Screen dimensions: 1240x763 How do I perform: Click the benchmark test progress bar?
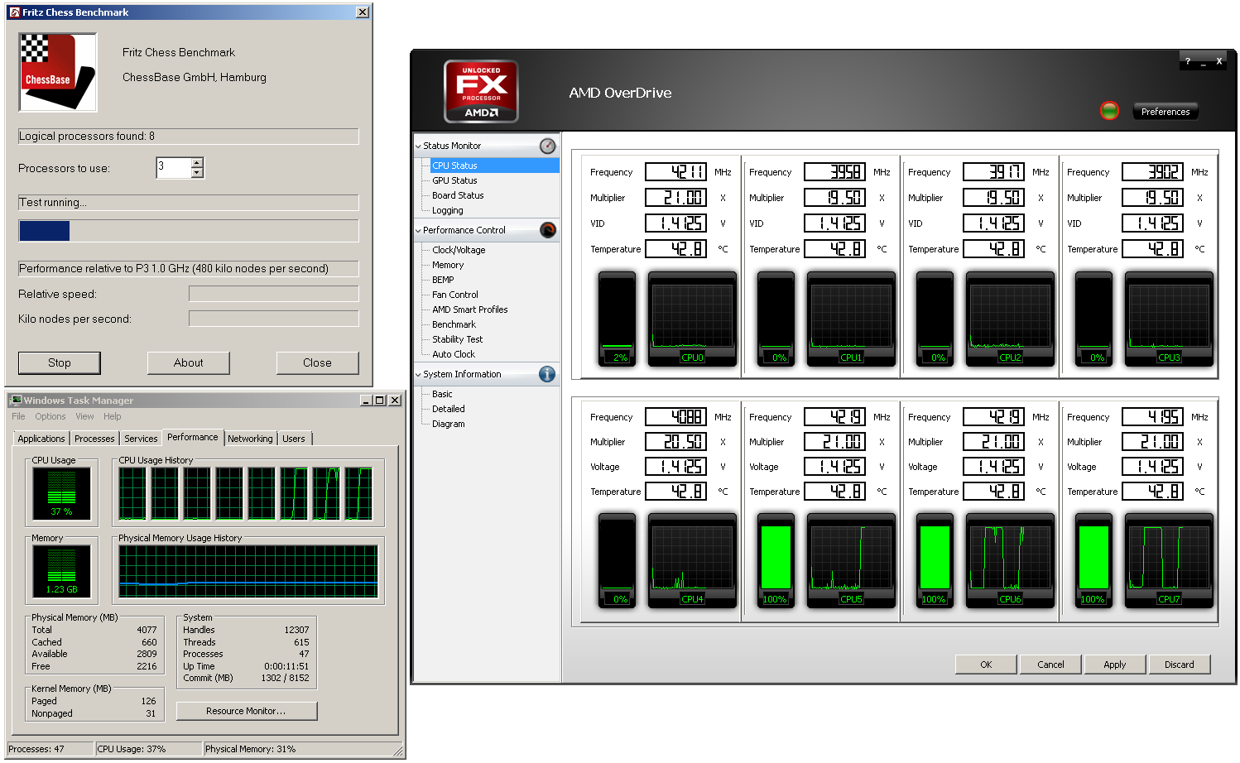(189, 231)
